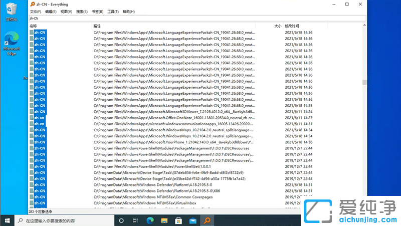401x226 pixels.
Task: Open Cortana circle icon on taskbar
Action: pyautogui.click(x=121, y=220)
